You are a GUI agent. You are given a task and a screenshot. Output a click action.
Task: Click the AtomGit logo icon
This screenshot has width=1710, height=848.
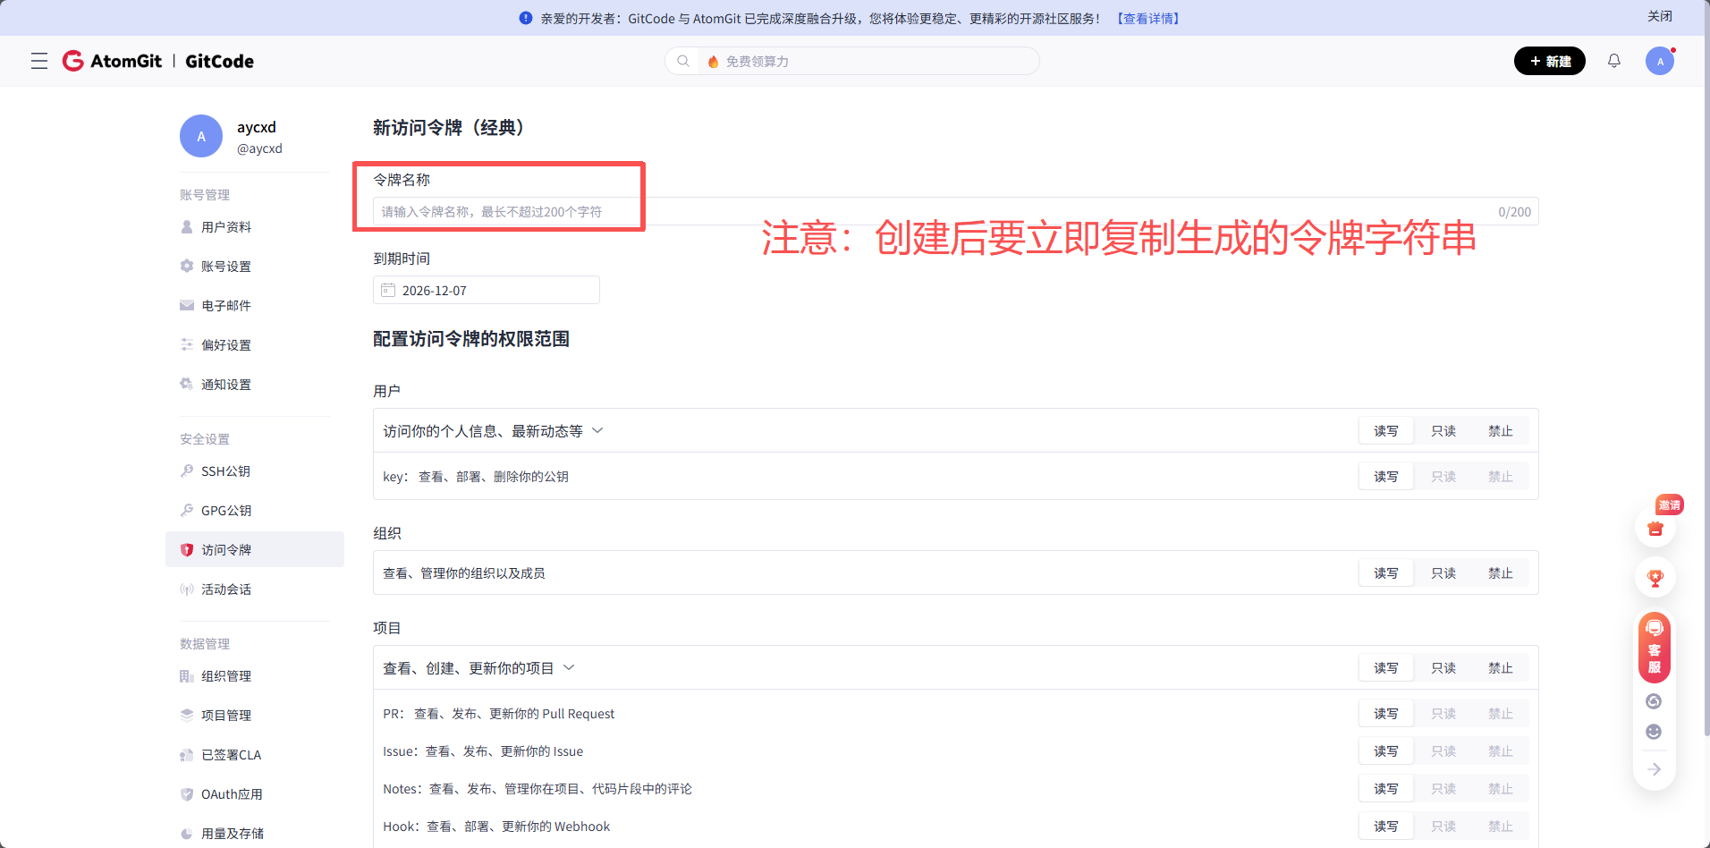click(72, 61)
